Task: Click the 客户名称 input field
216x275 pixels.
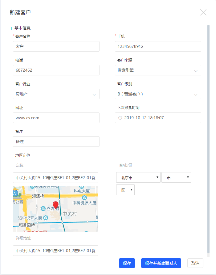Action: [x=56, y=46]
